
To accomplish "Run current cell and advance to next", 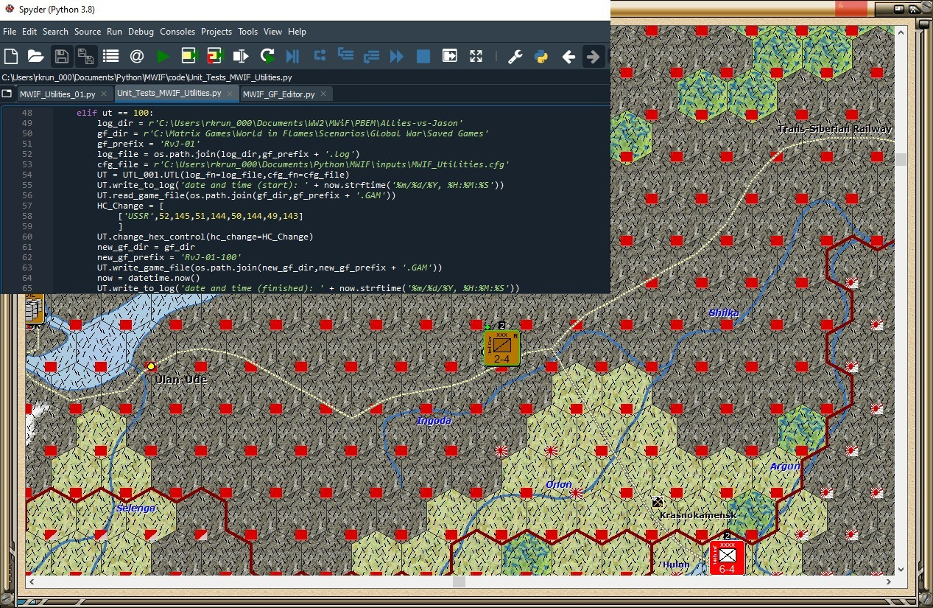I will pyautogui.click(x=215, y=56).
